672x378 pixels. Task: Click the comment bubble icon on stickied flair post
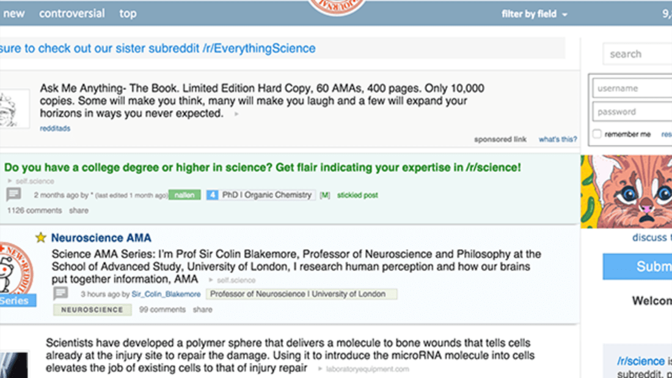pyautogui.click(x=13, y=195)
